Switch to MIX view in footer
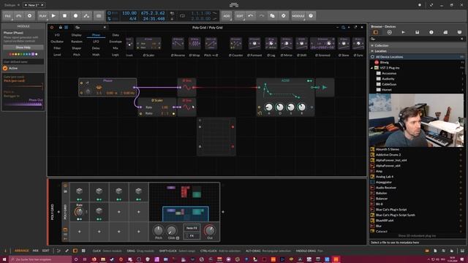This screenshot has width=468, height=263. pyautogui.click(x=36, y=251)
